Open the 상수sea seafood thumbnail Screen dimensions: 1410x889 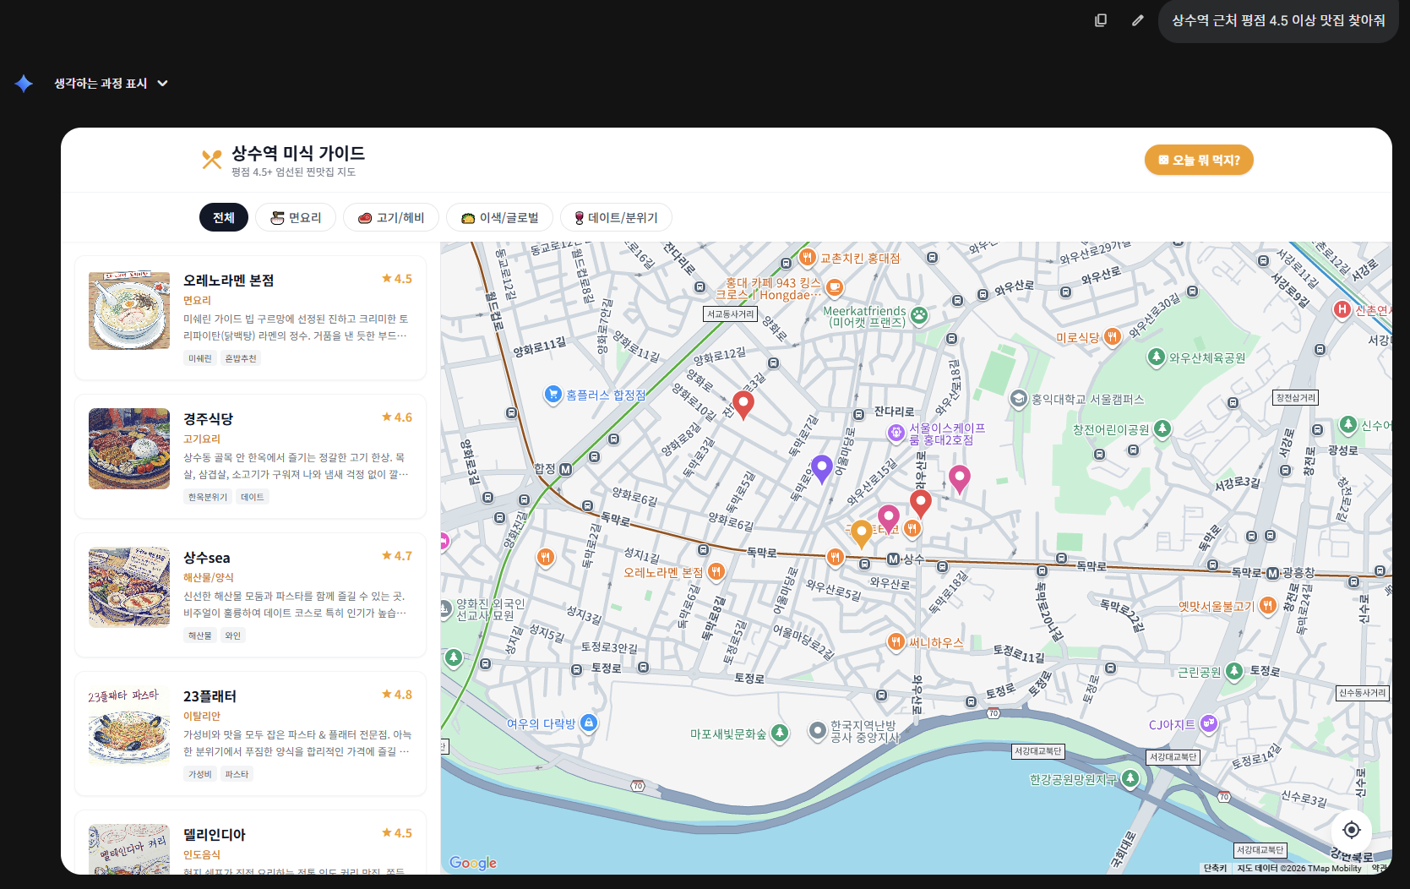[129, 587]
